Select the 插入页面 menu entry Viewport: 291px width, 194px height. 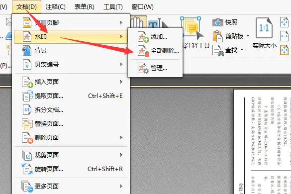[x=71, y=82]
